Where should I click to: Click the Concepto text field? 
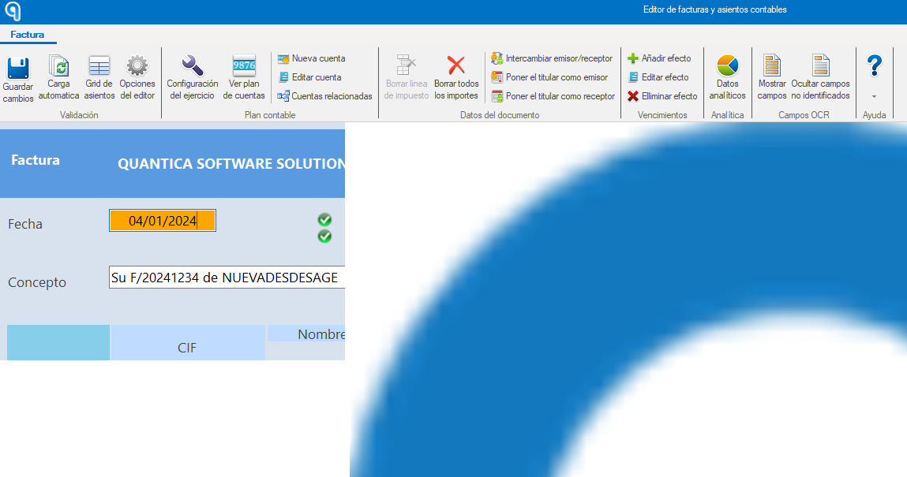tap(227, 278)
